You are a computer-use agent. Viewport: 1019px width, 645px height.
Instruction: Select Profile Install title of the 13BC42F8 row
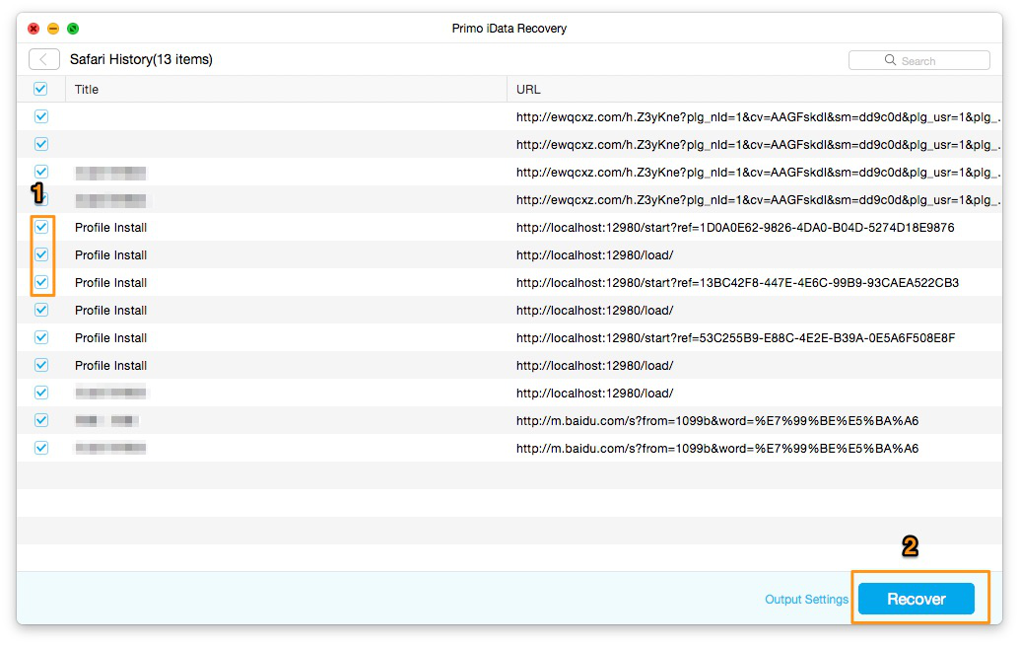pyautogui.click(x=110, y=283)
